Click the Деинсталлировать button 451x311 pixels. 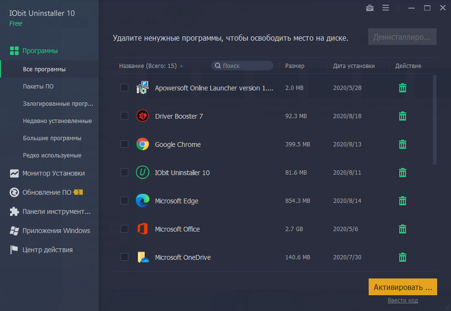[x=402, y=36]
